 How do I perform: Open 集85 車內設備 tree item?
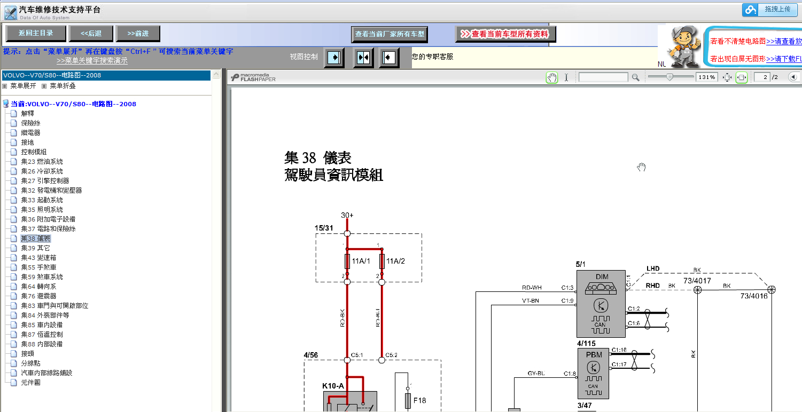(x=42, y=325)
